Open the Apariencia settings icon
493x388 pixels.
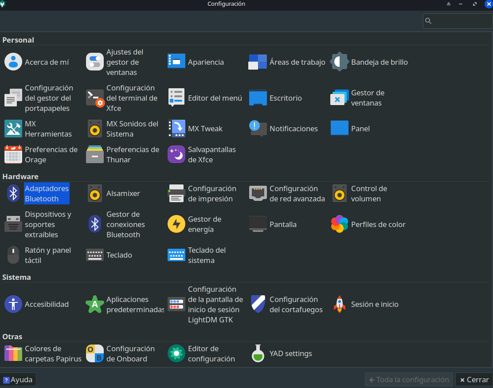pos(176,62)
